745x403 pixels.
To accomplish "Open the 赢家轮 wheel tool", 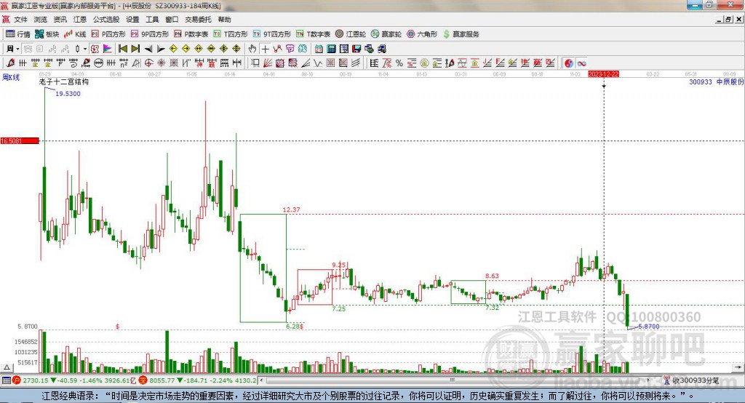I will coord(386,34).
